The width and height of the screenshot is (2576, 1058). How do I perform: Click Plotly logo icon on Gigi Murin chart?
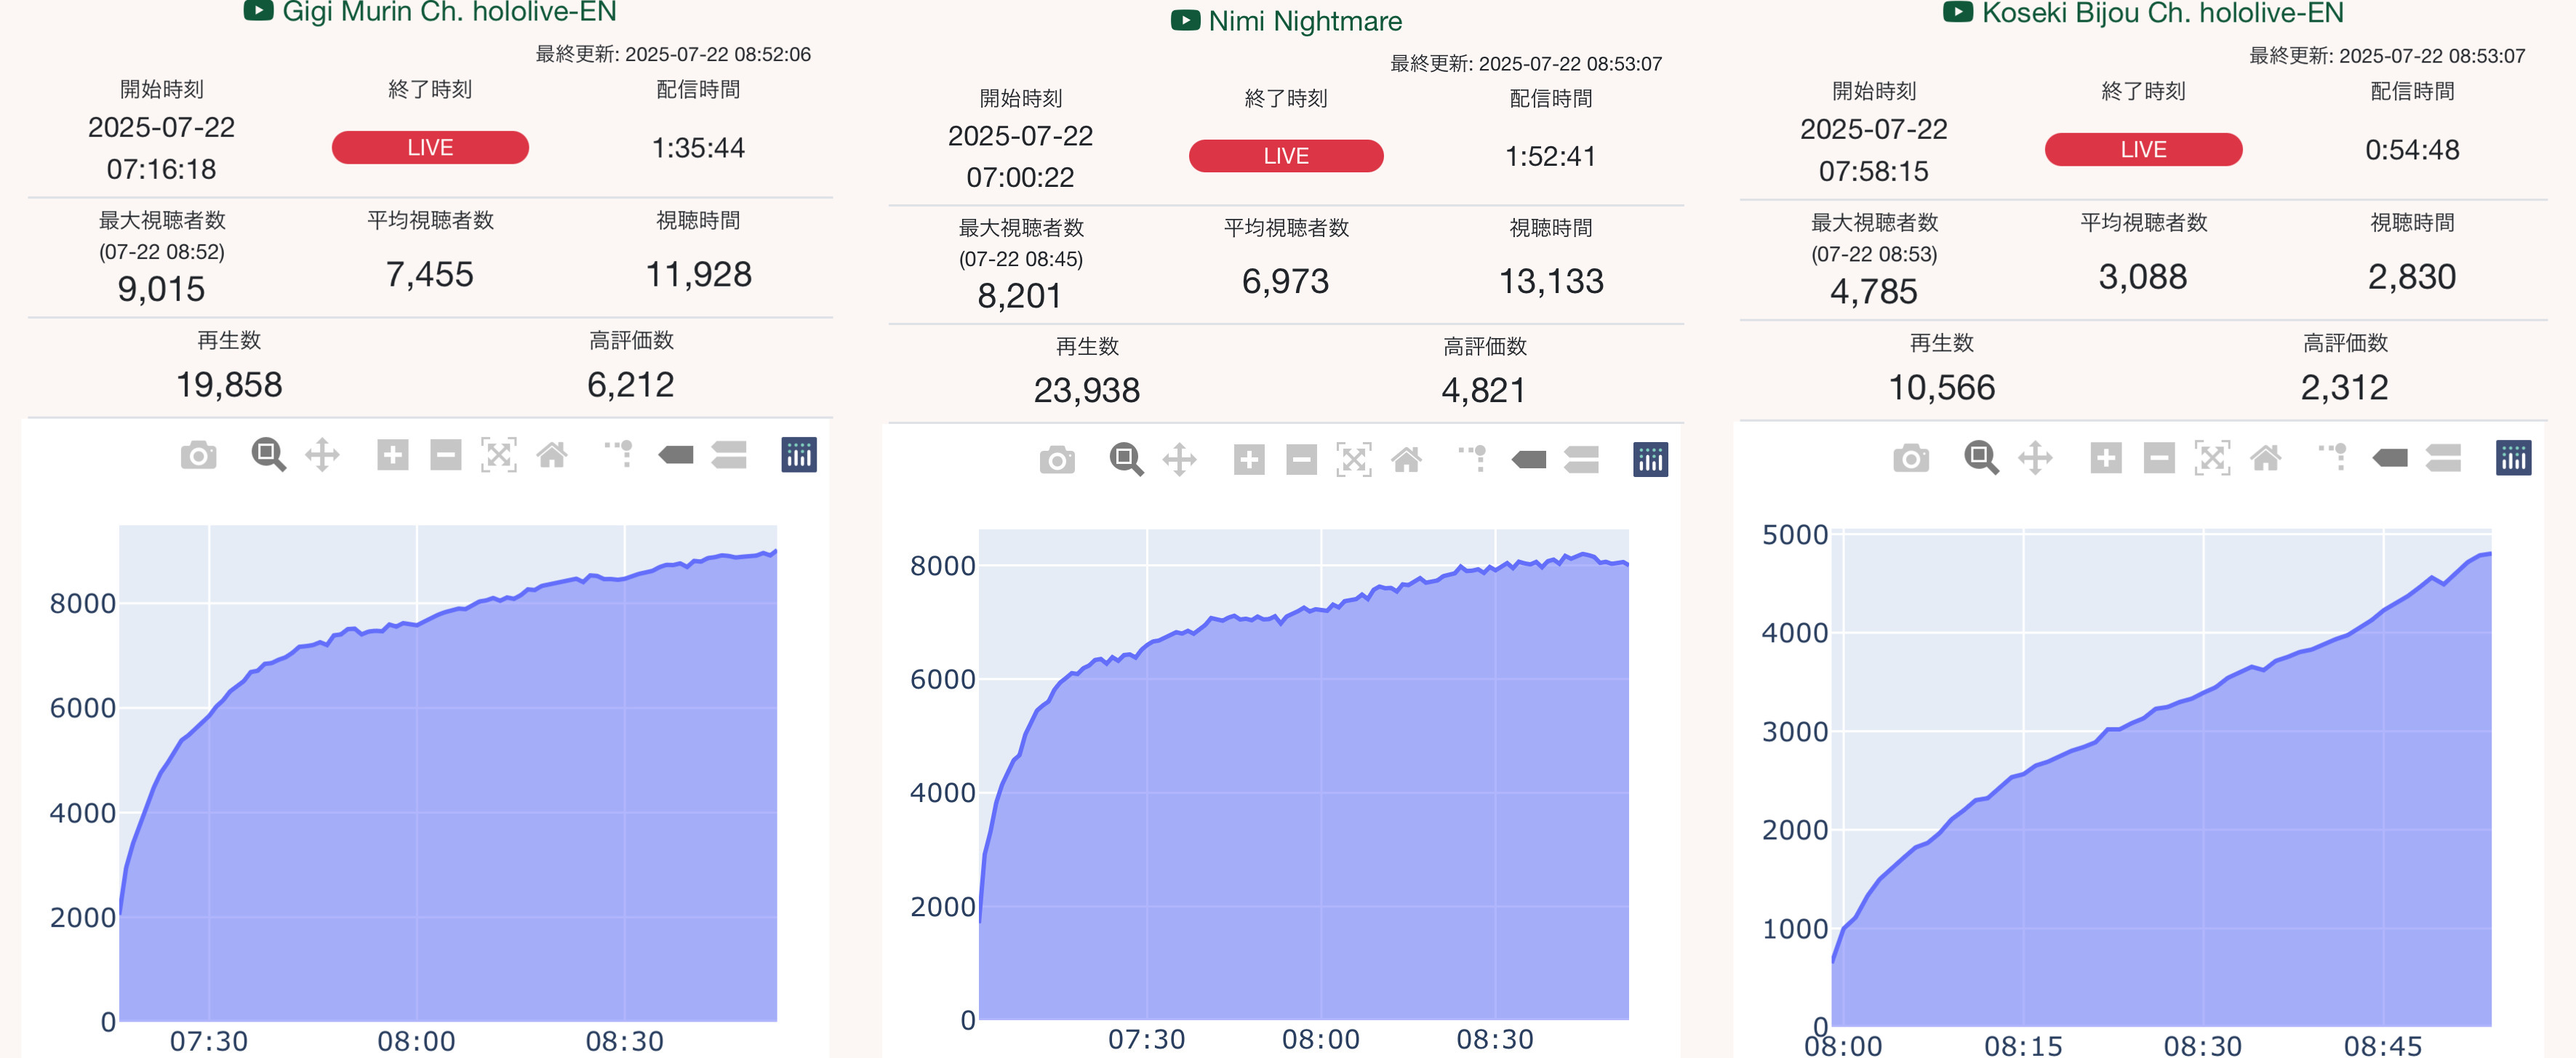[x=798, y=455]
